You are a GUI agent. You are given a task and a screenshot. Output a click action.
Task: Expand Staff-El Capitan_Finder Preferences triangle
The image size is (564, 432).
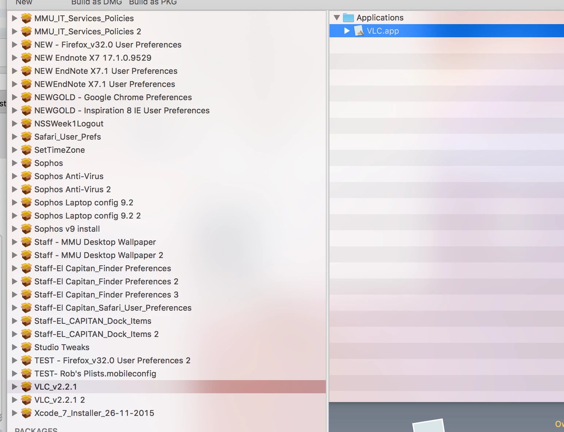[15, 268]
